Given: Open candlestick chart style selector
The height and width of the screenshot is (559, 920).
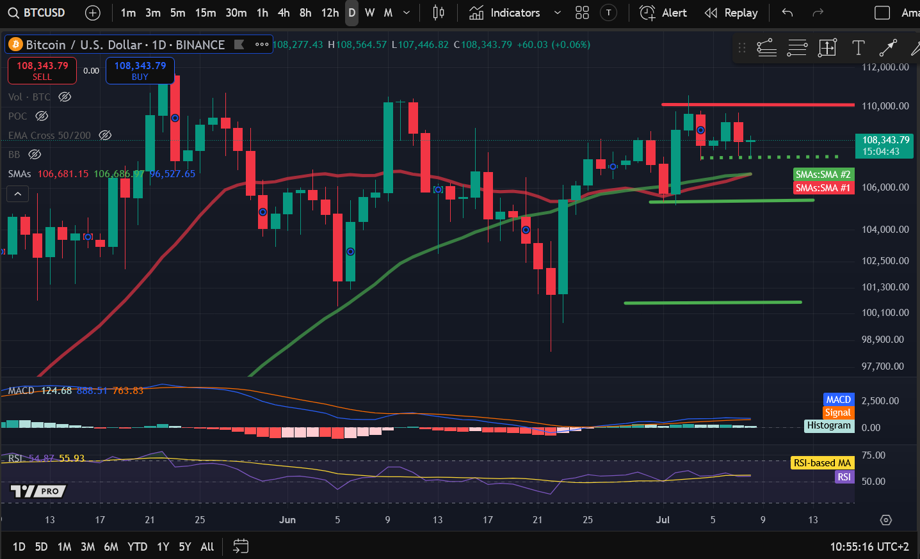Looking at the screenshot, I should pyautogui.click(x=439, y=13).
